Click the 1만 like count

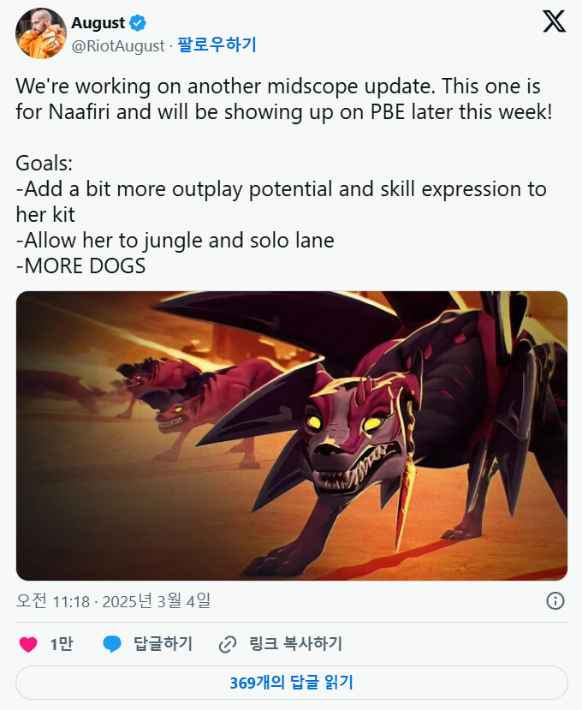(x=61, y=644)
